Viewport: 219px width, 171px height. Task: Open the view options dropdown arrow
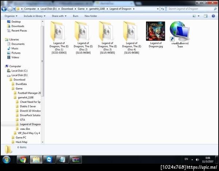click(x=199, y=16)
